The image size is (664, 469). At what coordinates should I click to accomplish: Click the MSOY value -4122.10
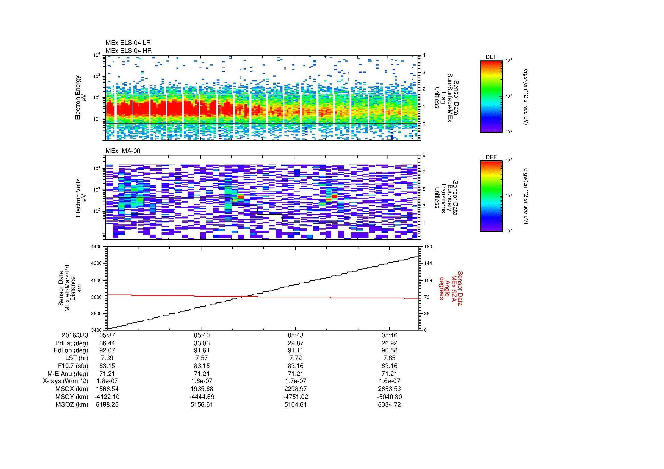click(107, 397)
